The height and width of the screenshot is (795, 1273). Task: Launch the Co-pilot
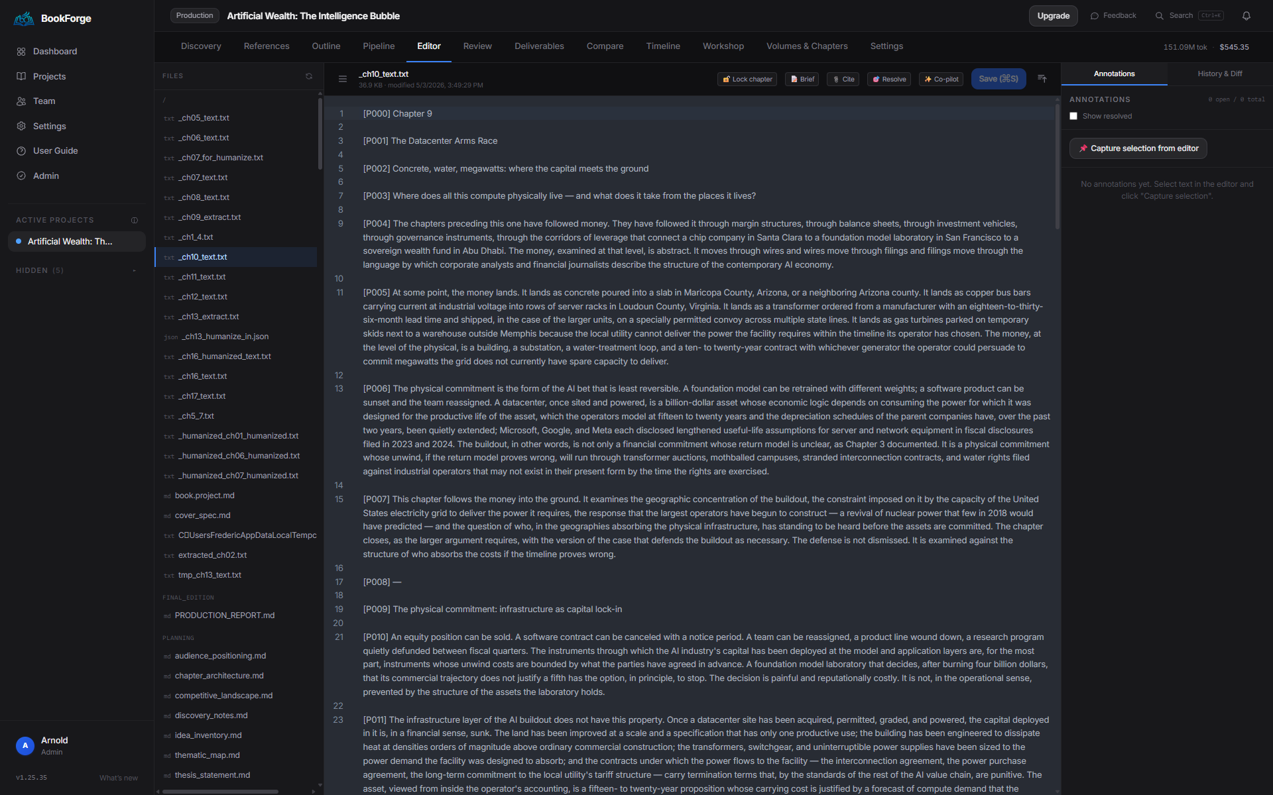(941, 79)
